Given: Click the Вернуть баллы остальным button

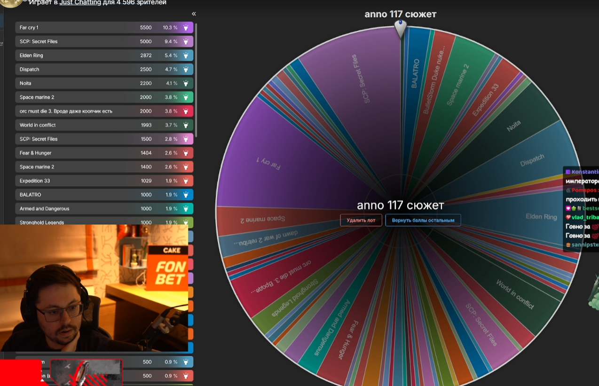Looking at the screenshot, I should point(423,220).
